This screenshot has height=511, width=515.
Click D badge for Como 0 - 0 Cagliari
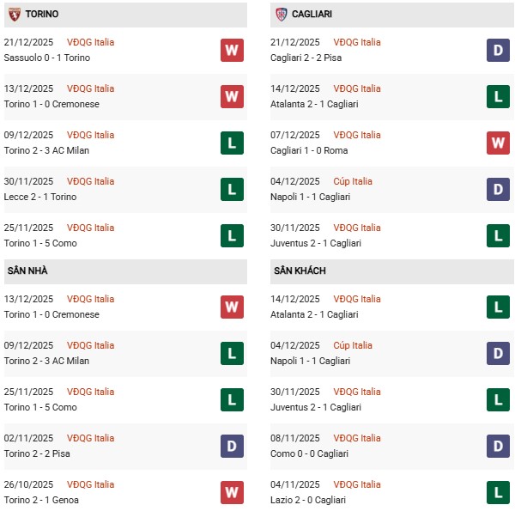tap(499, 446)
